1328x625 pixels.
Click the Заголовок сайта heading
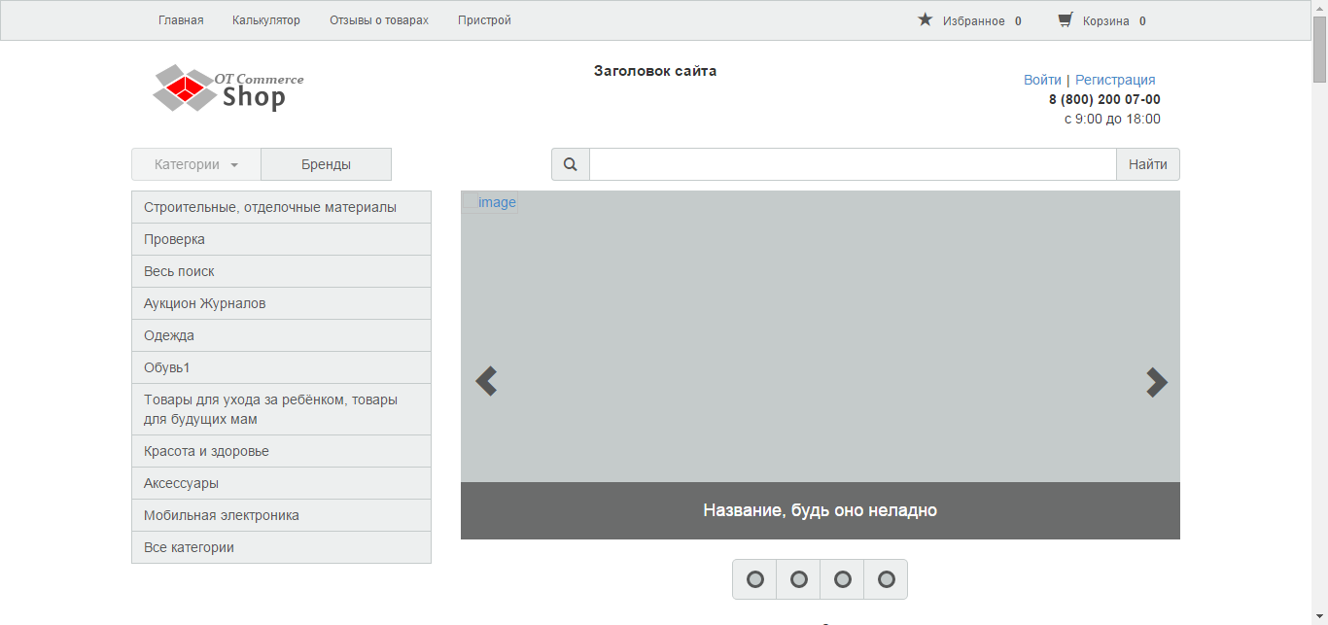(655, 71)
